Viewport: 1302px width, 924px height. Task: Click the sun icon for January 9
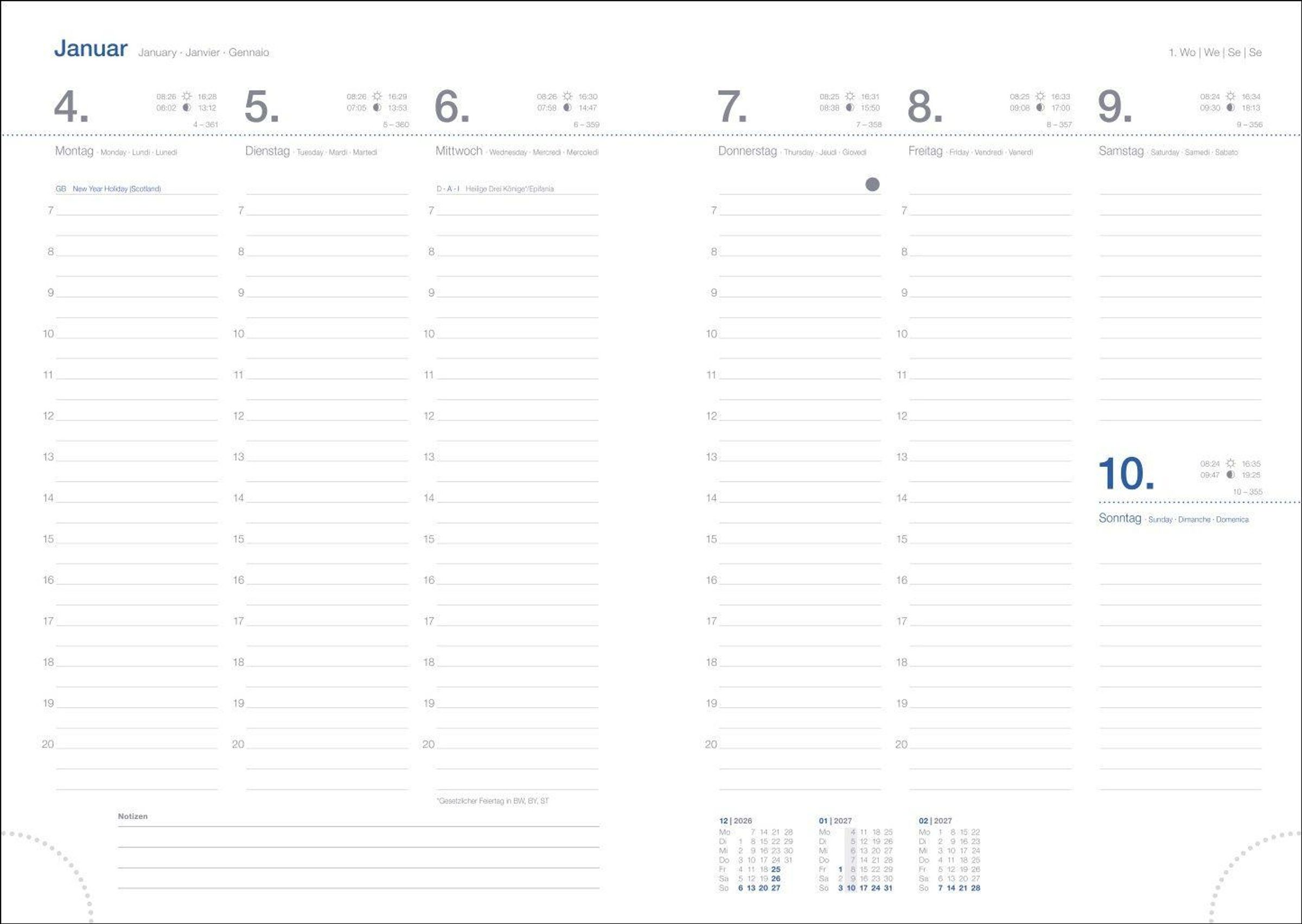tap(1230, 96)
